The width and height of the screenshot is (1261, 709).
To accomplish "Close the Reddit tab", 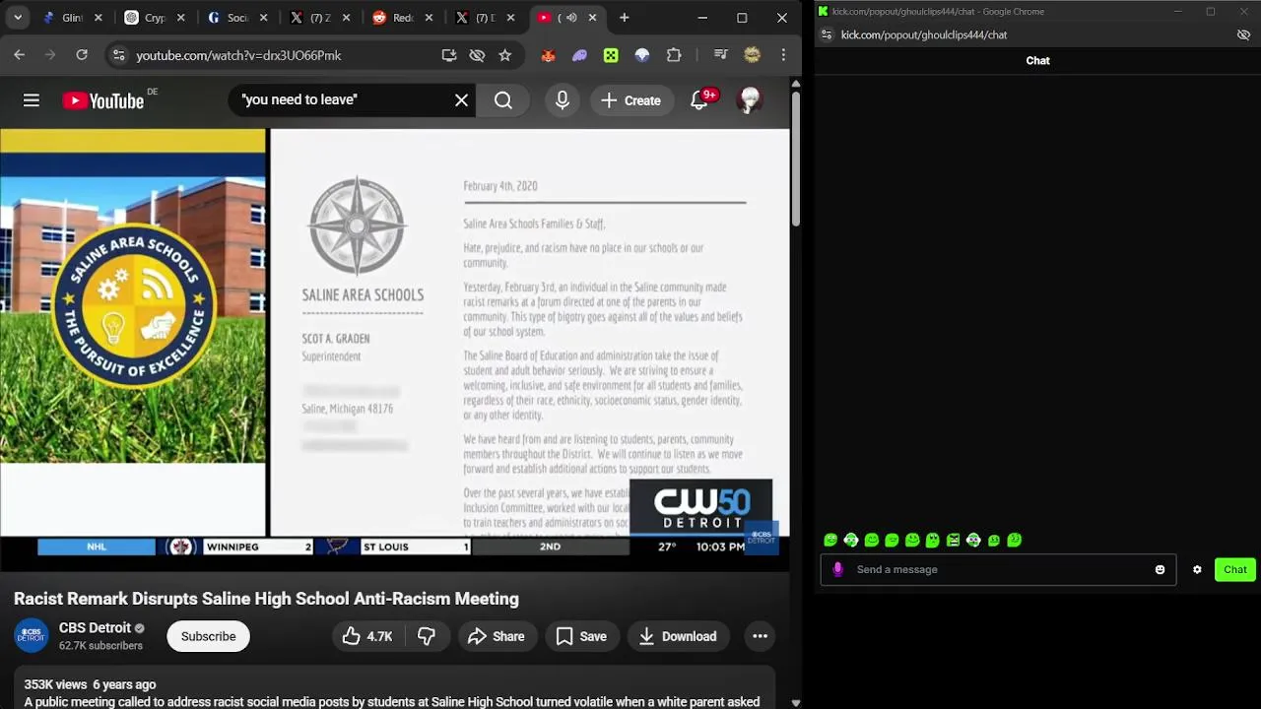I will (x=428, y=18).
